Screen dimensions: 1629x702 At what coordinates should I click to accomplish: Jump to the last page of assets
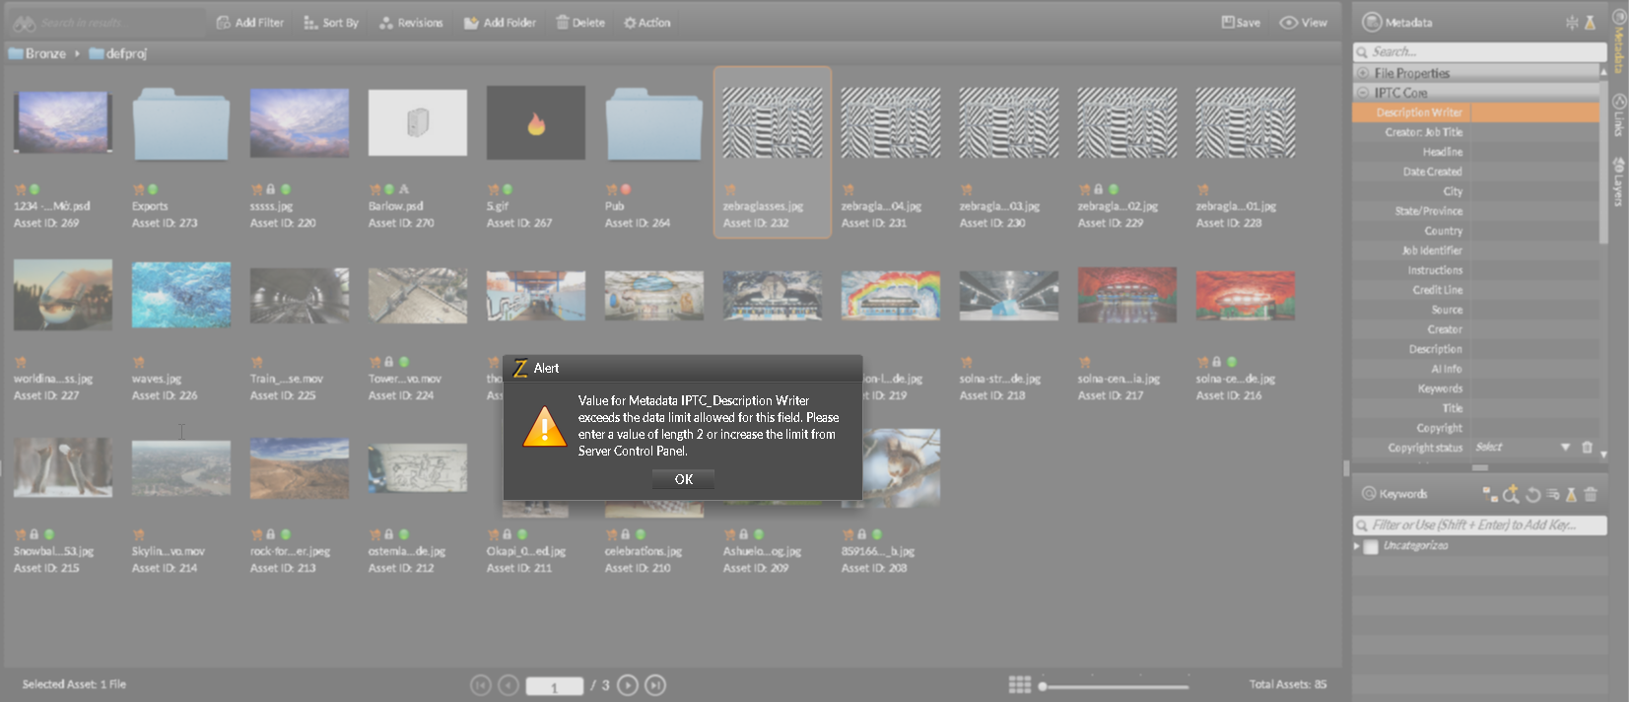click(x=655, y=685)
